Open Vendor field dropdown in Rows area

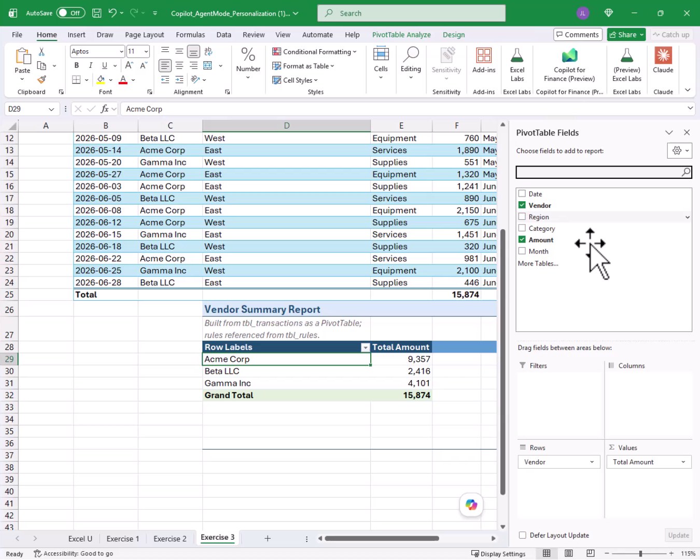pos(592,462)
